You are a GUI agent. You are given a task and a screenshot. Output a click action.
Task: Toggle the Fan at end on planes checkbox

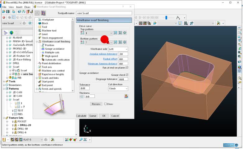coord(127,68)
